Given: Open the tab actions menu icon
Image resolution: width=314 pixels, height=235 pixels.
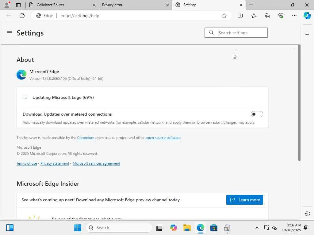Looking at the screenshot, I should 18,5.
